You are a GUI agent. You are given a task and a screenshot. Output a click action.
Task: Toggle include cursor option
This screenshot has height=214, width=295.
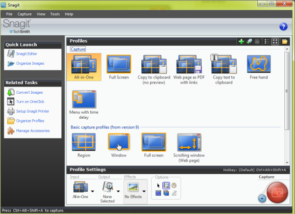click(x=158, y=185)
